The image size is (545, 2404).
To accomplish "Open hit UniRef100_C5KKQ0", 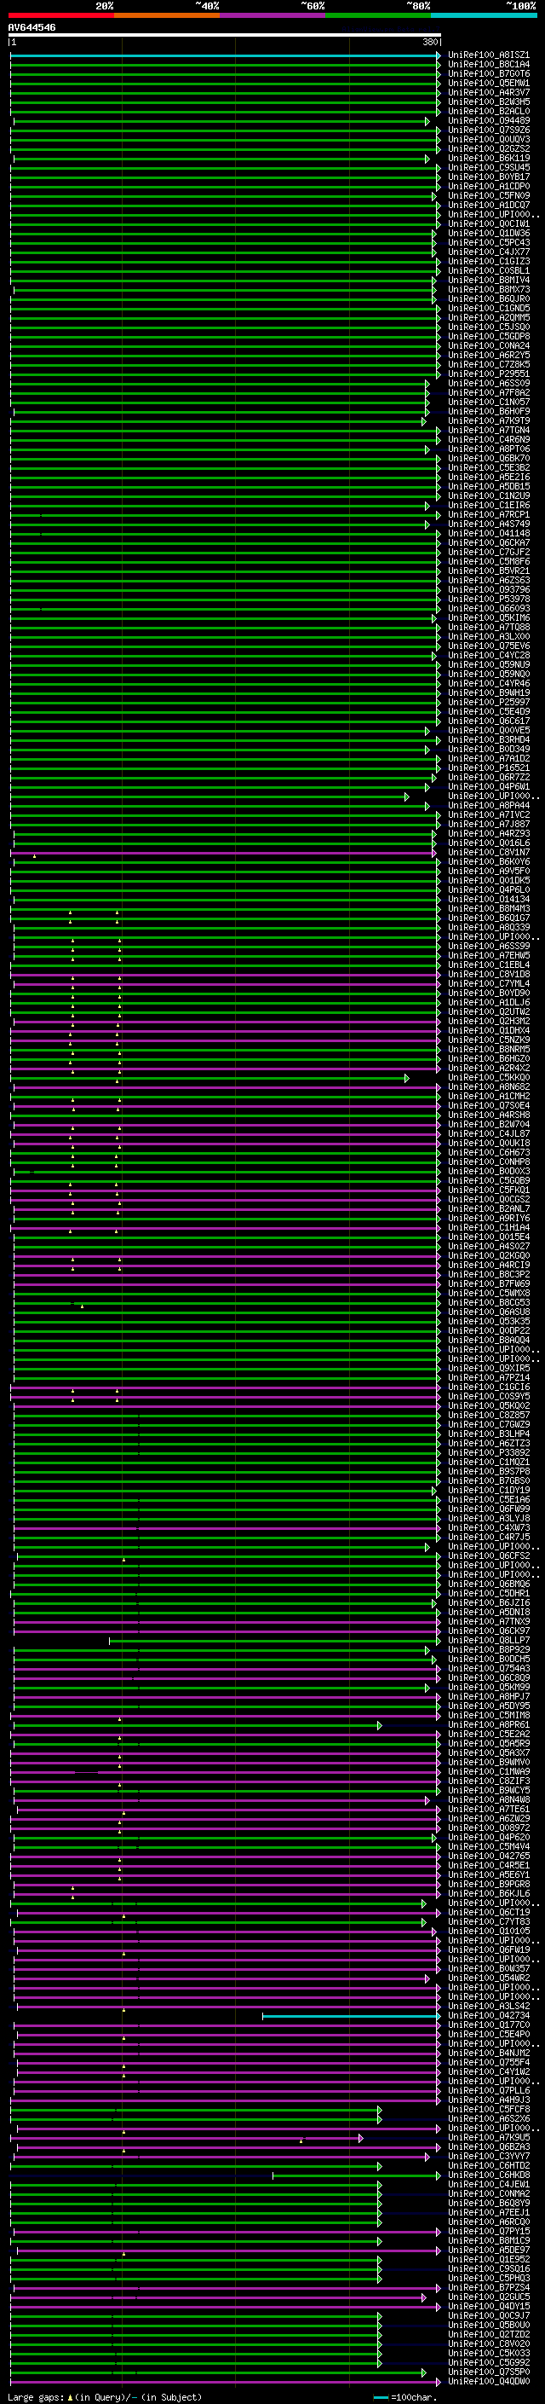I will [x=488, y=1078].
